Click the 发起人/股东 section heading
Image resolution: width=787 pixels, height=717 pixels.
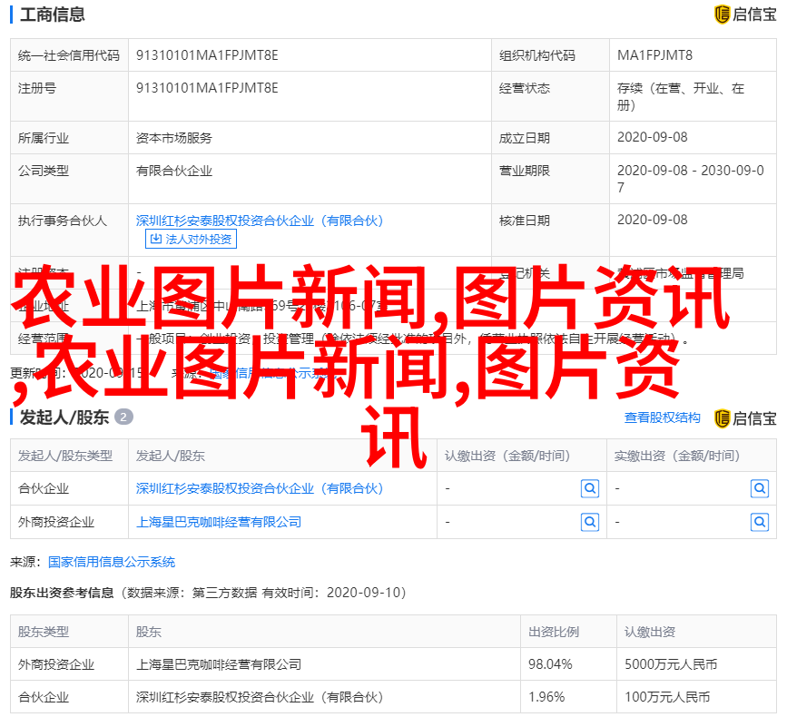click(x=64, y=417)
